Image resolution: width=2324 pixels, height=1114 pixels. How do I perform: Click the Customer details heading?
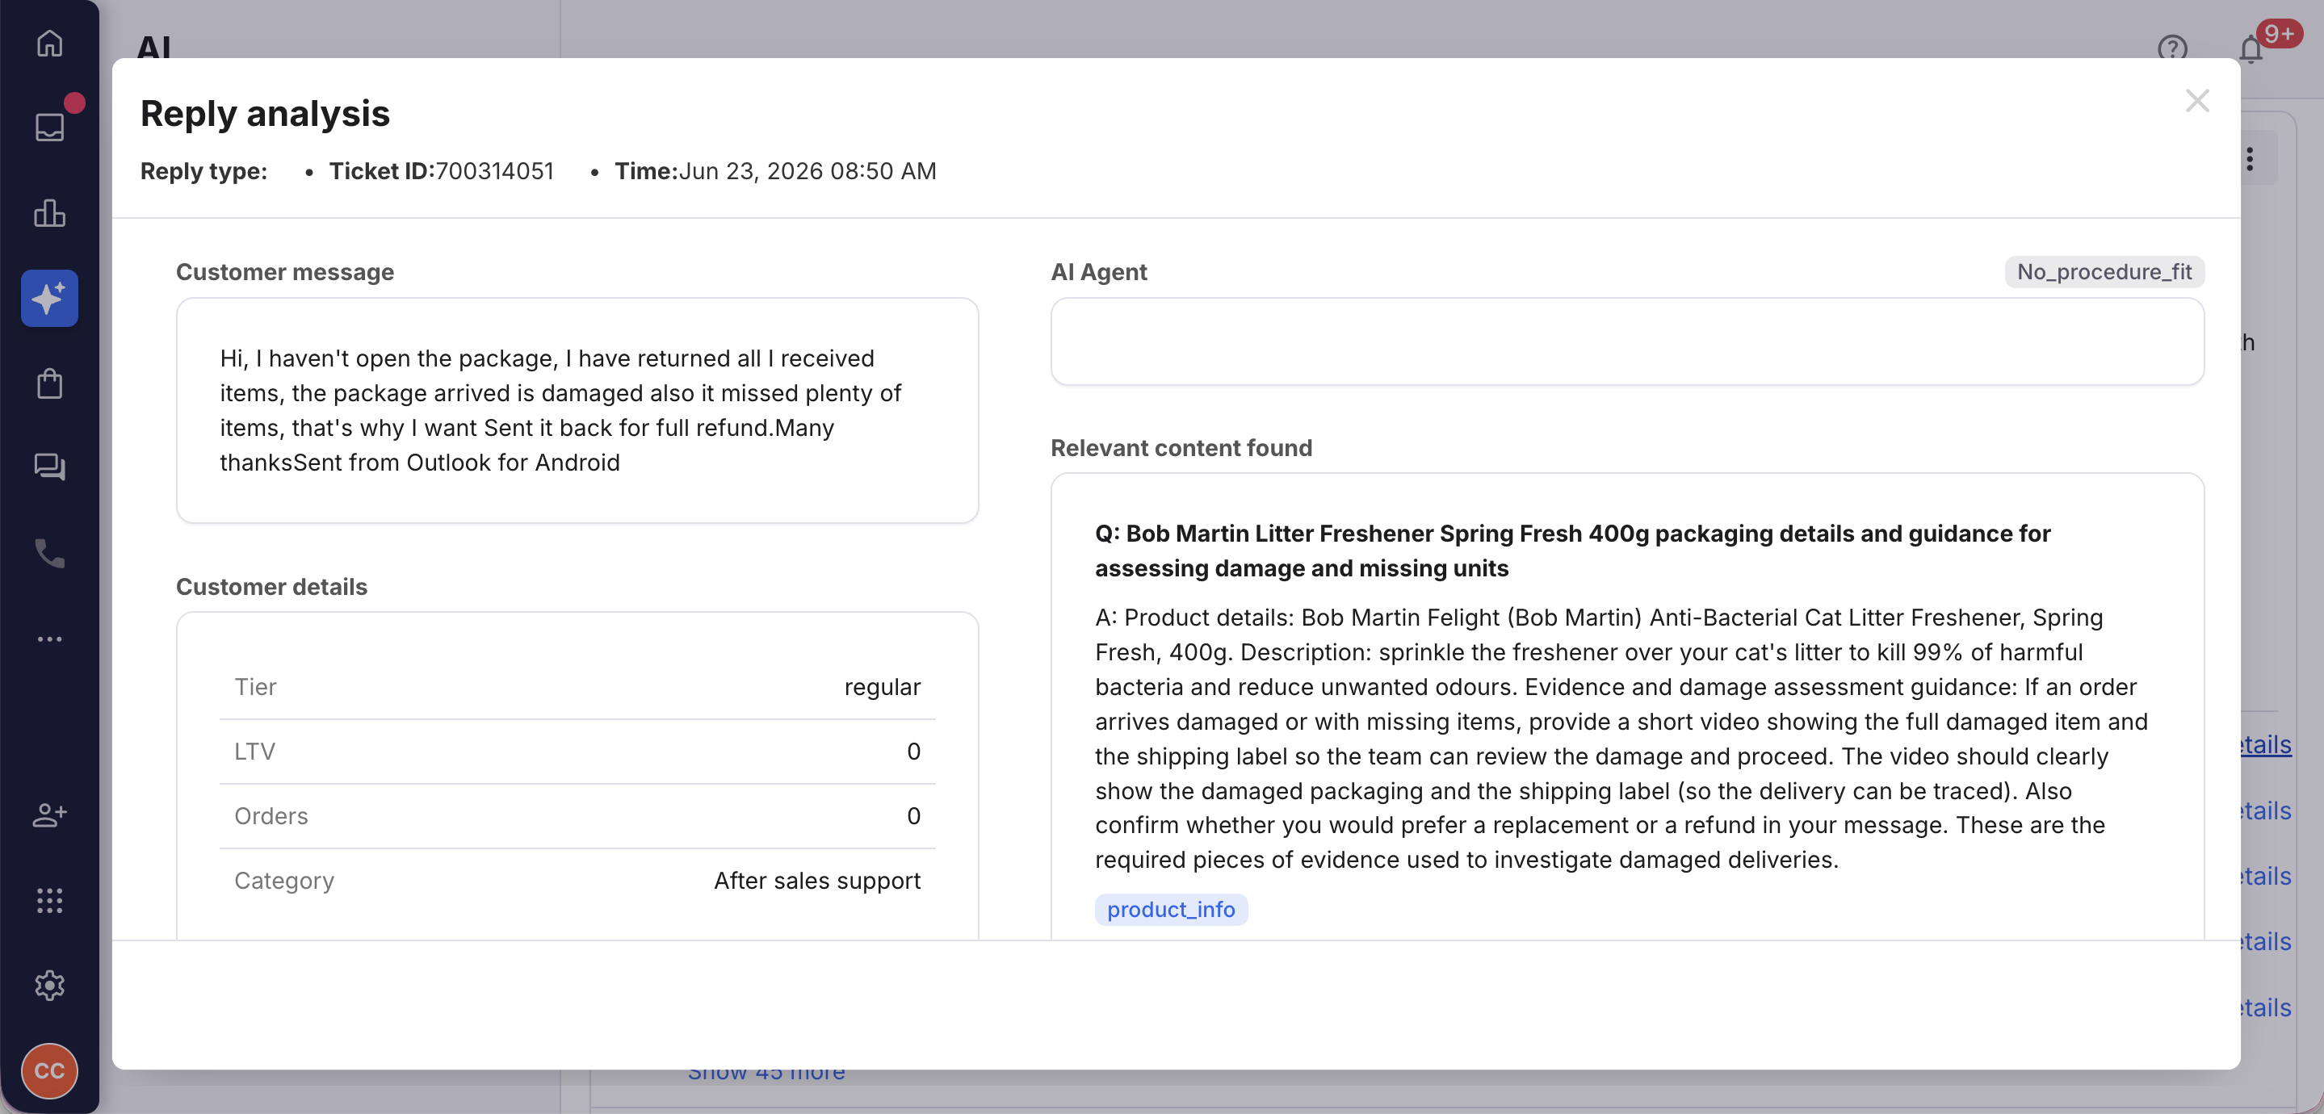[x=271, y=587]
